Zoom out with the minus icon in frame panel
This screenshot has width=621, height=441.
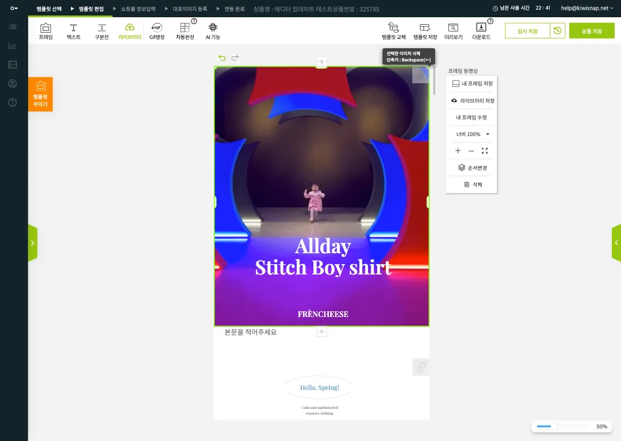click(x=471, y=150)
